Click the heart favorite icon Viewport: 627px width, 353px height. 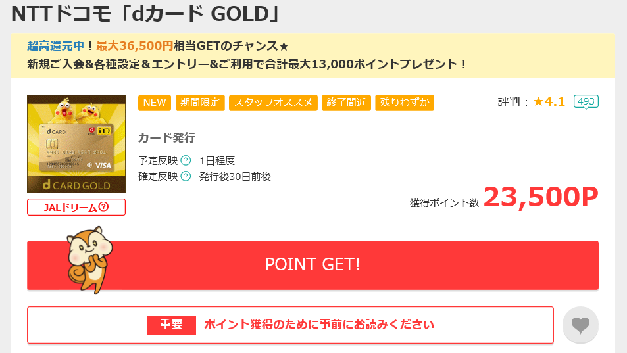pos(580,325)
